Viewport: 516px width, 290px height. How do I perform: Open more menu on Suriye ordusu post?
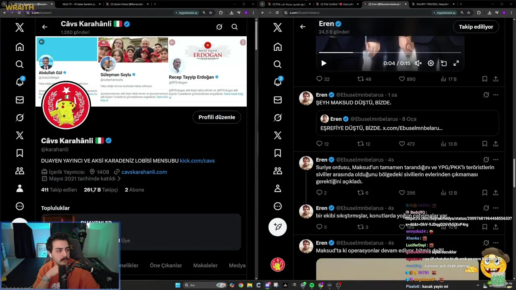(x=496, y=159)
